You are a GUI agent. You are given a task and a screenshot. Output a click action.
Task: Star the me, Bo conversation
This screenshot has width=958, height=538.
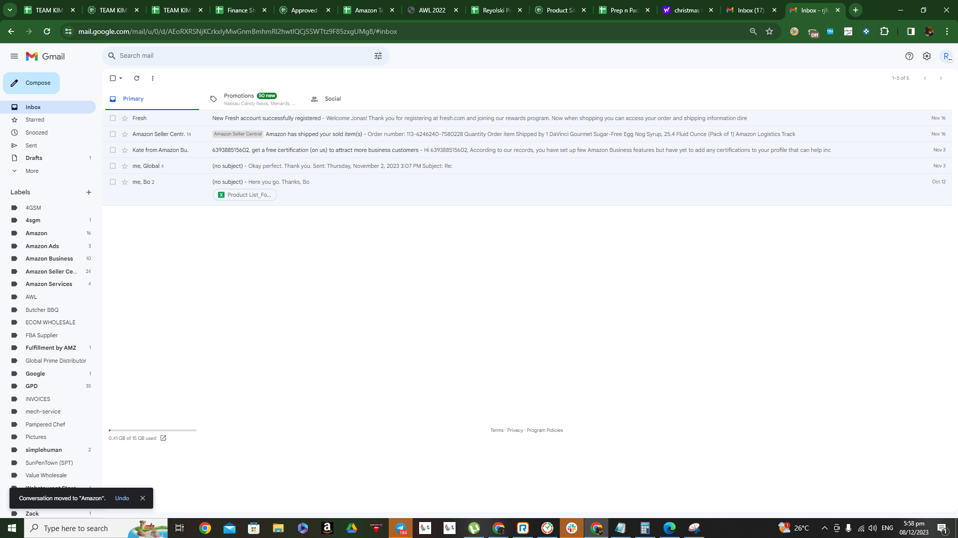125,182
